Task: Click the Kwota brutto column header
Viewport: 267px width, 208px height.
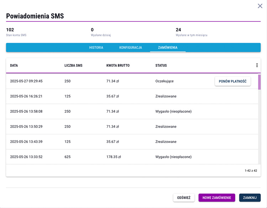Action: [x=118, y=65]
